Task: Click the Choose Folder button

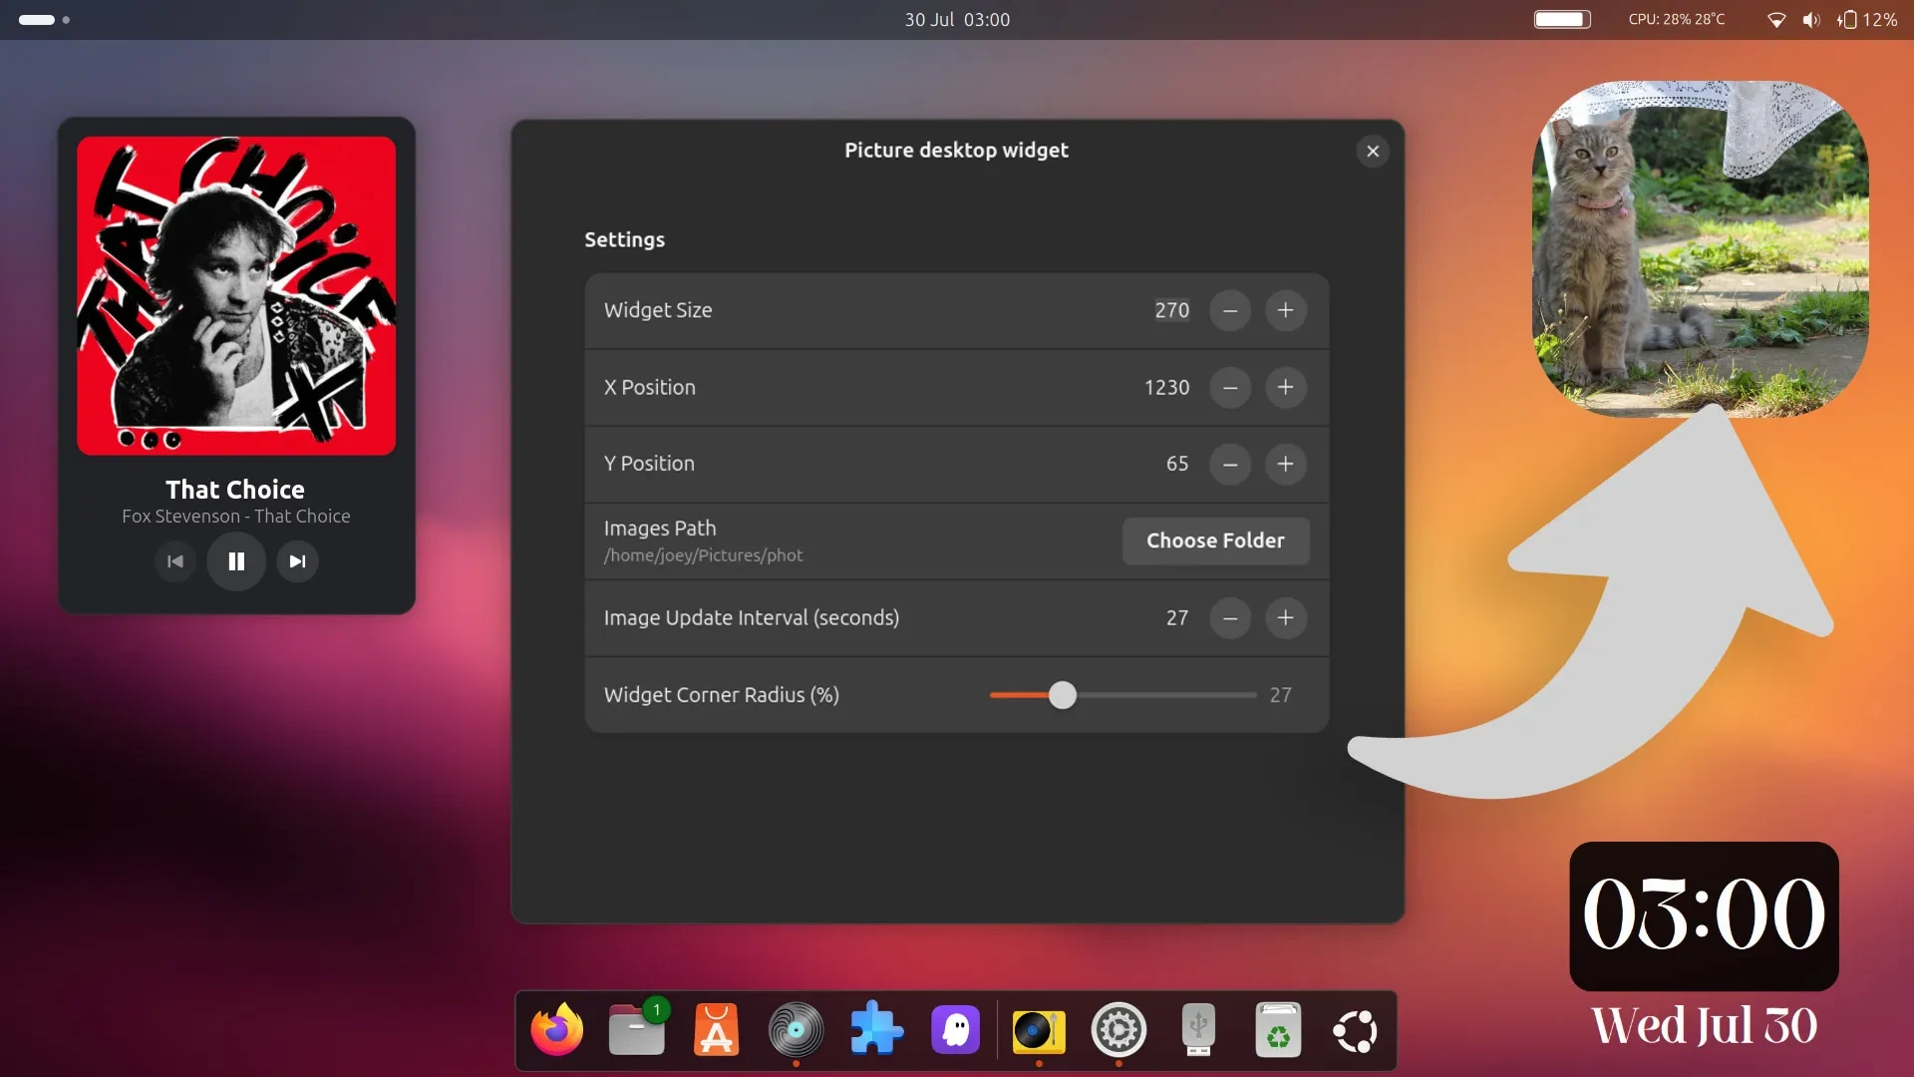Action: 1214,540
